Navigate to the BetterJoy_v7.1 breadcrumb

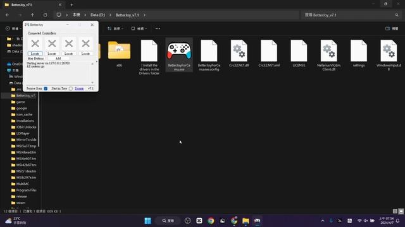[127, 15]
